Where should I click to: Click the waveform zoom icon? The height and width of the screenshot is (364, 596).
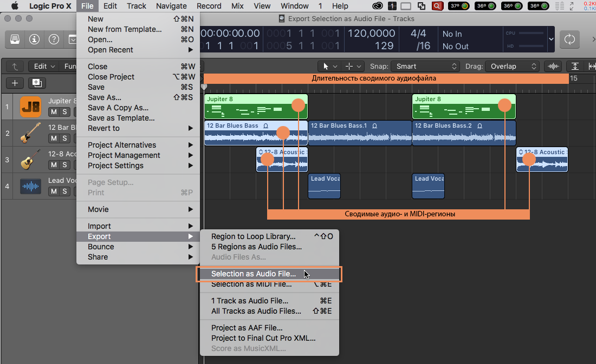tap(553, 67)
